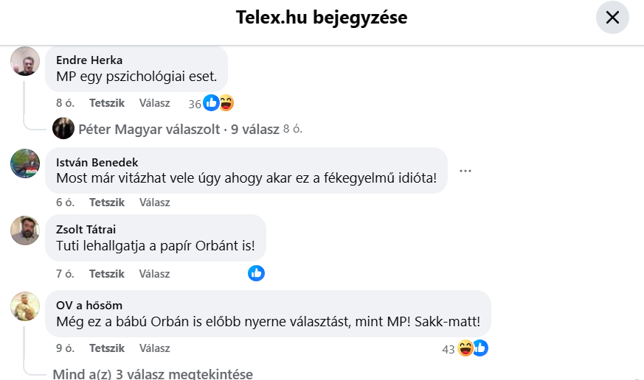The width and height of the screenshot is (644, 380).
Task: Open OV a hősöm's profile avatar
Action: [x=25, y=306]
